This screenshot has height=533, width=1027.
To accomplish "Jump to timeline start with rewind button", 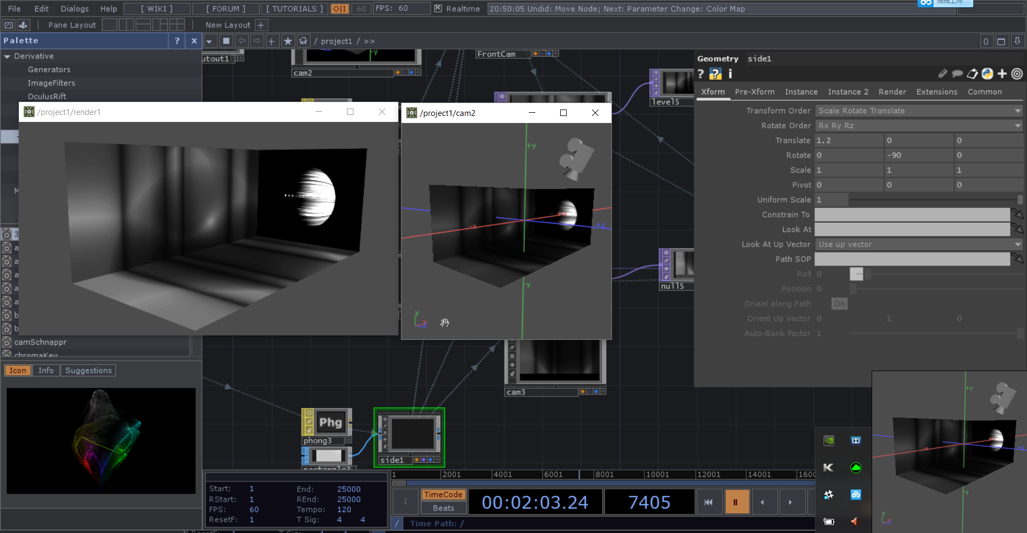I will [709, 502].
